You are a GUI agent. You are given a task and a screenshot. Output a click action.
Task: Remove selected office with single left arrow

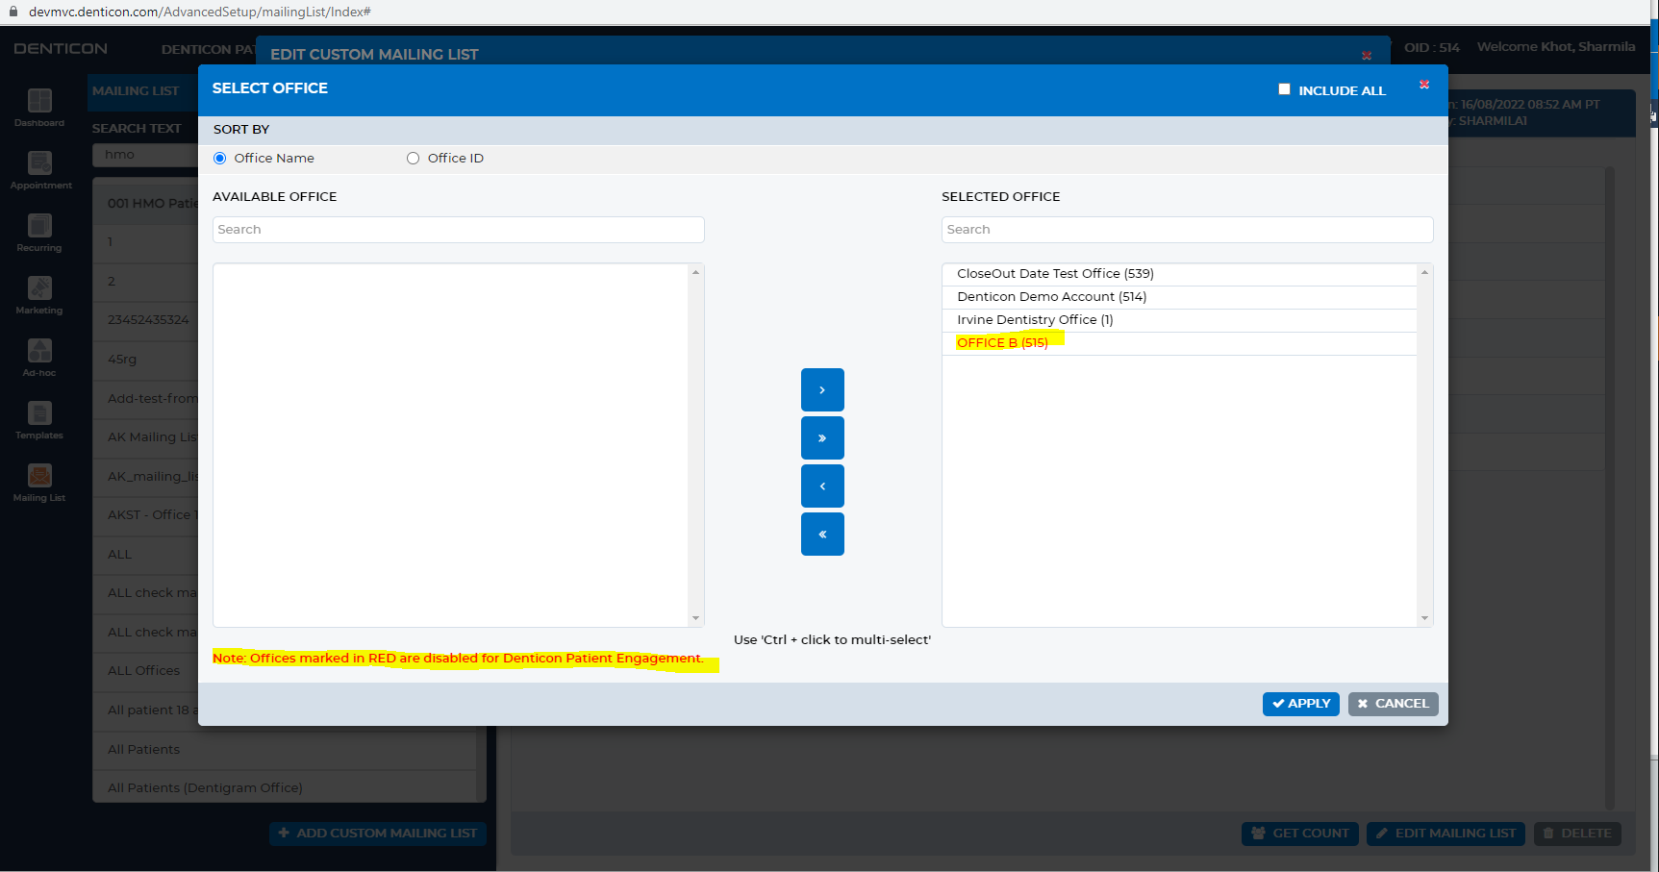coord(822,486)
